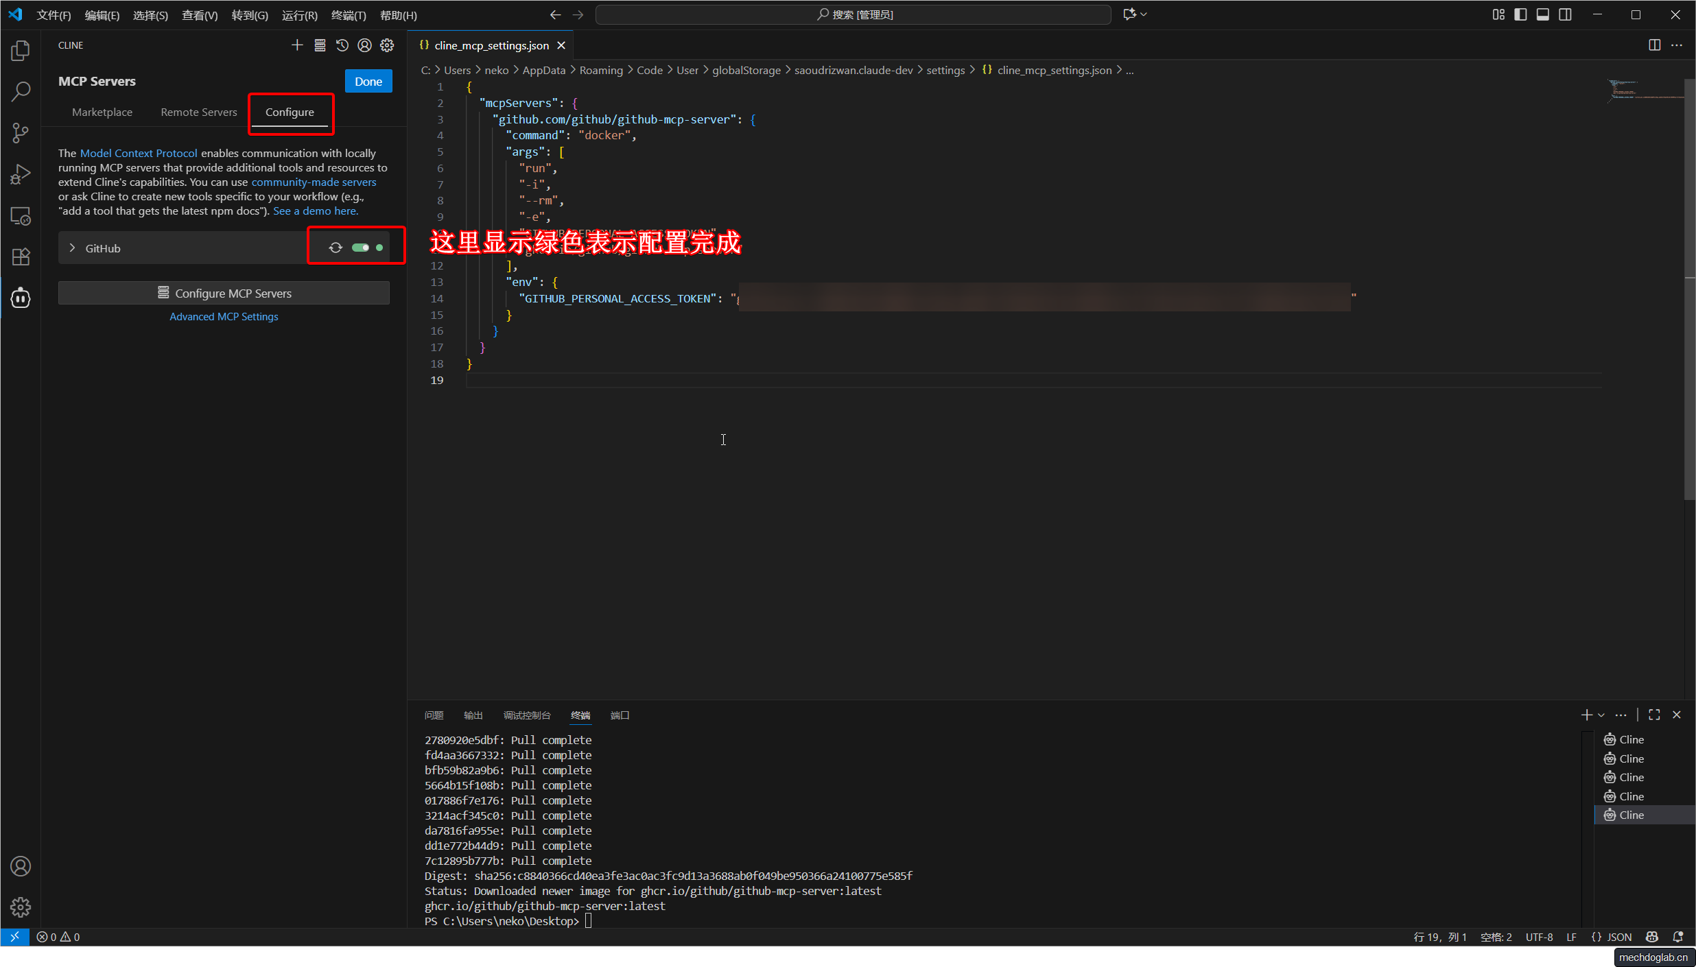Viewport: 1696px width, 967px height.
Task: Restart the GitHub MCP server
Action: click(x=335, y=248)
